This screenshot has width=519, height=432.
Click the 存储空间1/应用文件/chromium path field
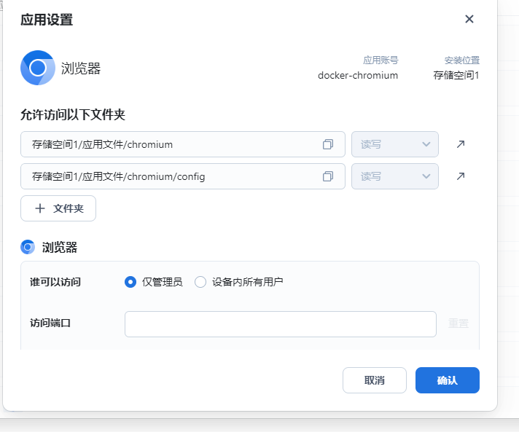[183, 144]
